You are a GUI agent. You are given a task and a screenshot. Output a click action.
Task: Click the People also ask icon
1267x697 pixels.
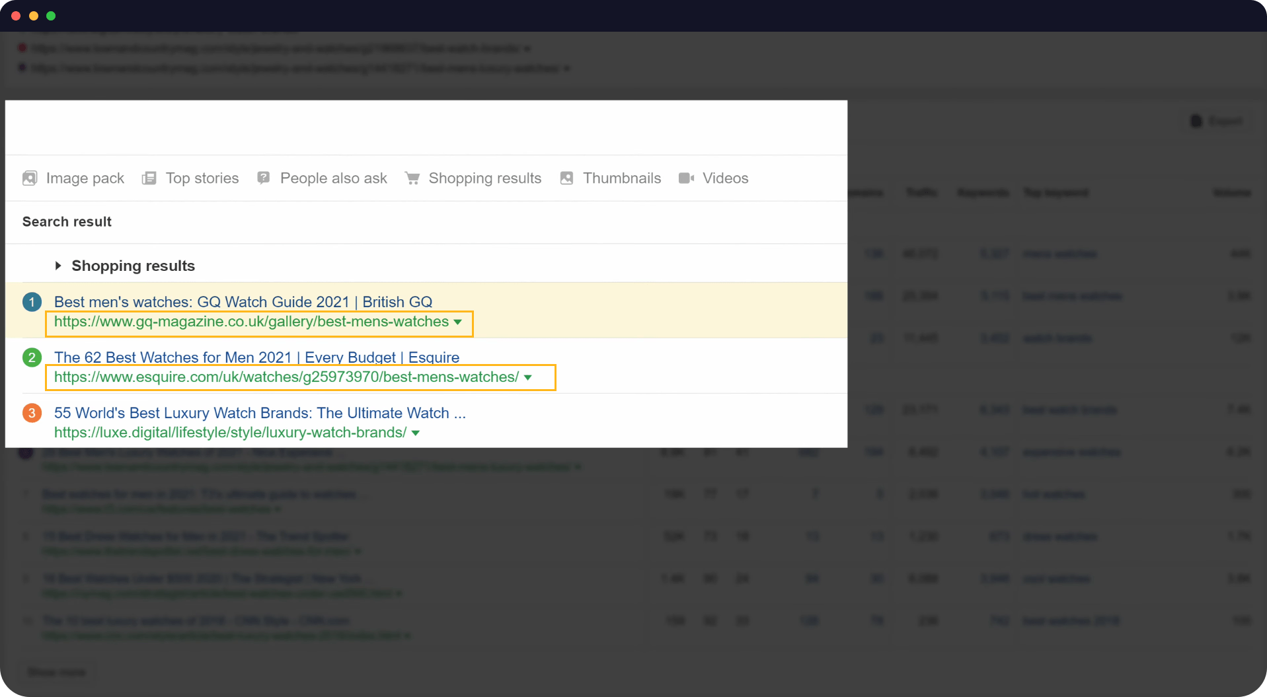pos(264,178)
